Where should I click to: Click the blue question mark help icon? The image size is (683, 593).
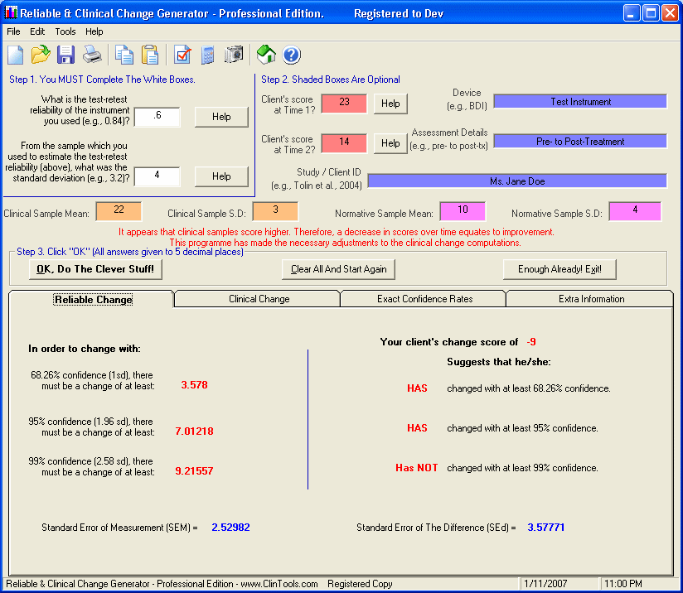click(x=291, y=55)
